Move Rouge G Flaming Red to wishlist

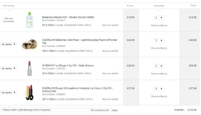click(110, 99)
